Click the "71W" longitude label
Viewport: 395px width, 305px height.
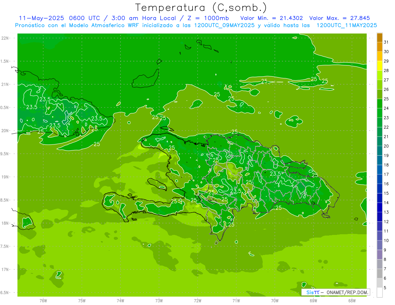[236, 300]
